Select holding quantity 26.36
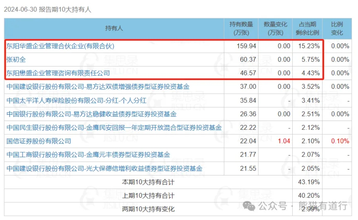This screenshot has width=358, height=220. [248, 114]
